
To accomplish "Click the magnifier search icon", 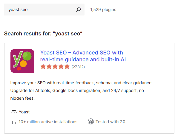I will click(79, 10).
